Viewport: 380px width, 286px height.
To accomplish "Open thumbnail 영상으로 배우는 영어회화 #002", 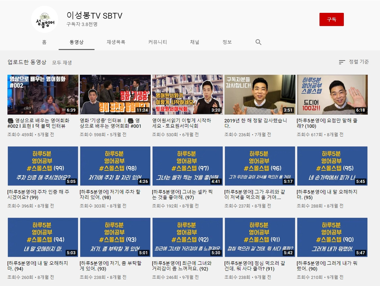I will pos(43,95).
